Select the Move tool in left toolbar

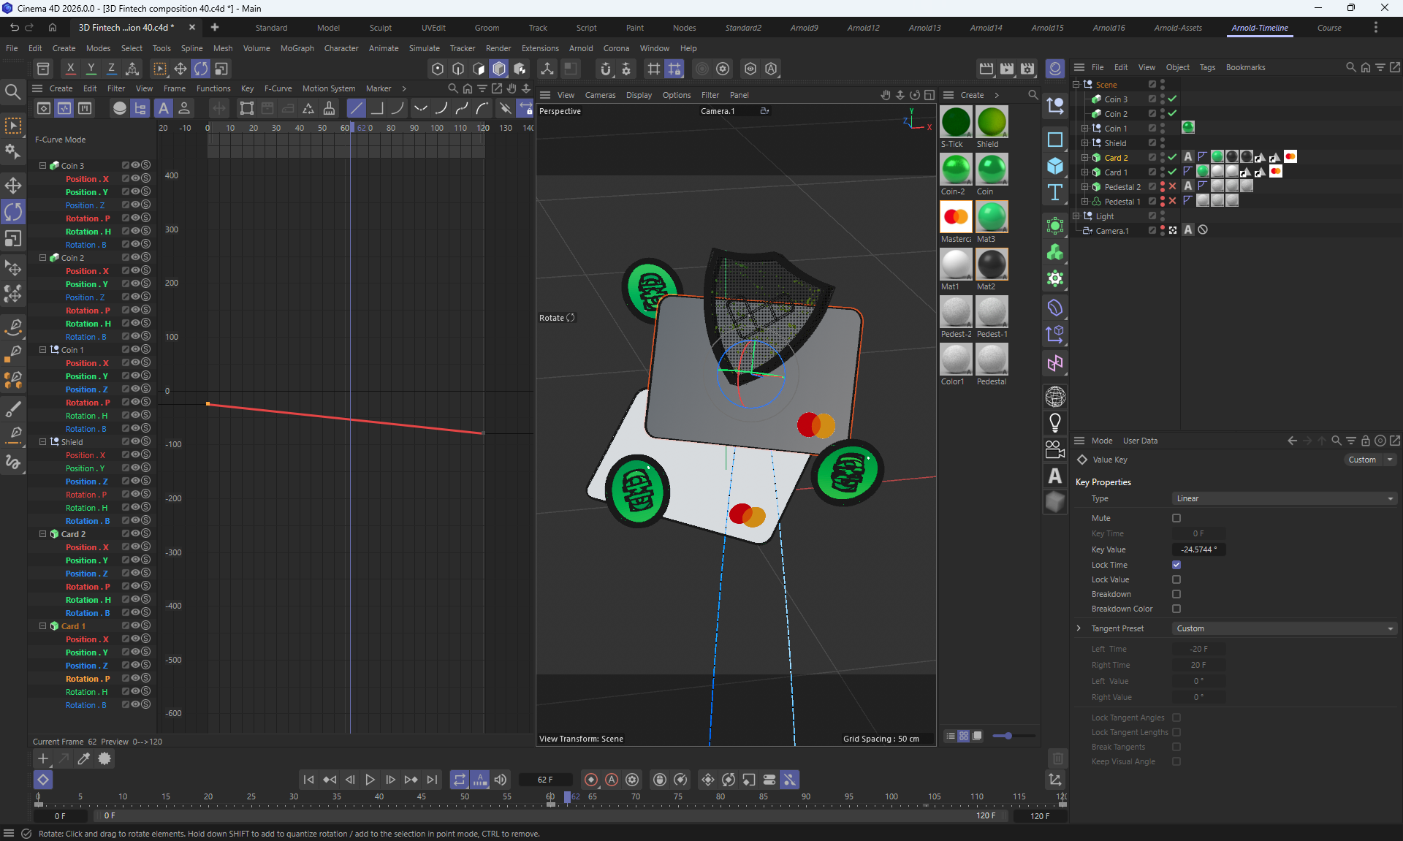[13, 185]
